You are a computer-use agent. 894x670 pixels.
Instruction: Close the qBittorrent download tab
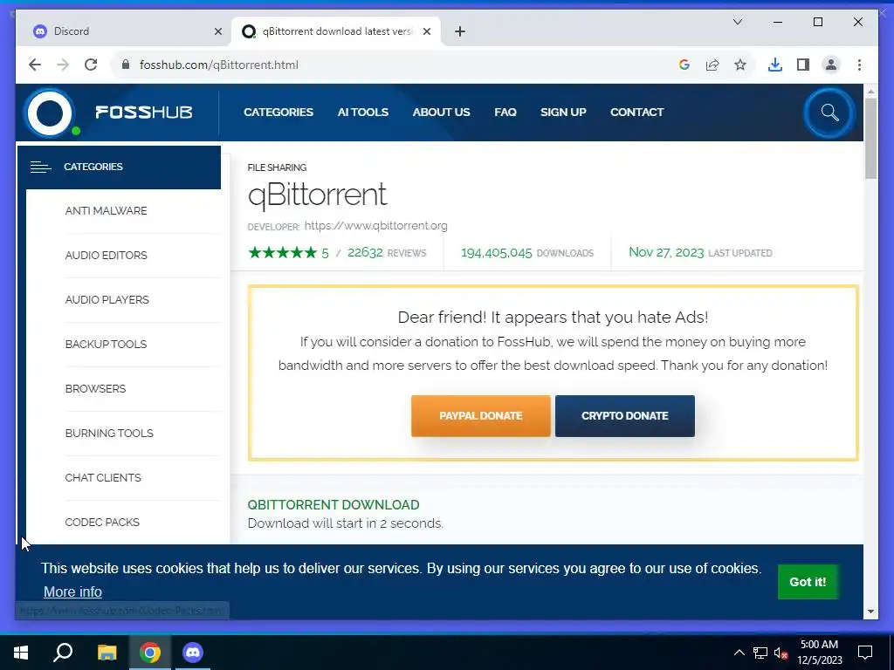[x=426, y=31]
